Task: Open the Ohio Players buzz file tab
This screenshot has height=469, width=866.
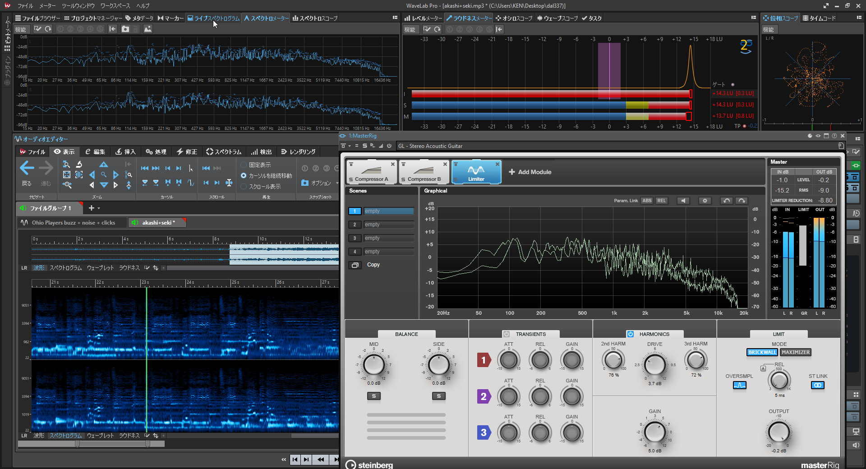Action: click(x=73, y=222)
